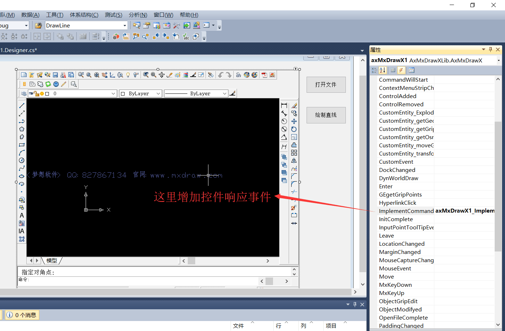The height and width of the screenshot is (331, 505).
Task: Select the Polygon draw tool
Action: pyautogui.click(x=22, y=129)
